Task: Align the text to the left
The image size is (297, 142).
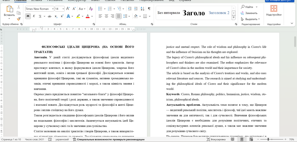Action: 100,16
